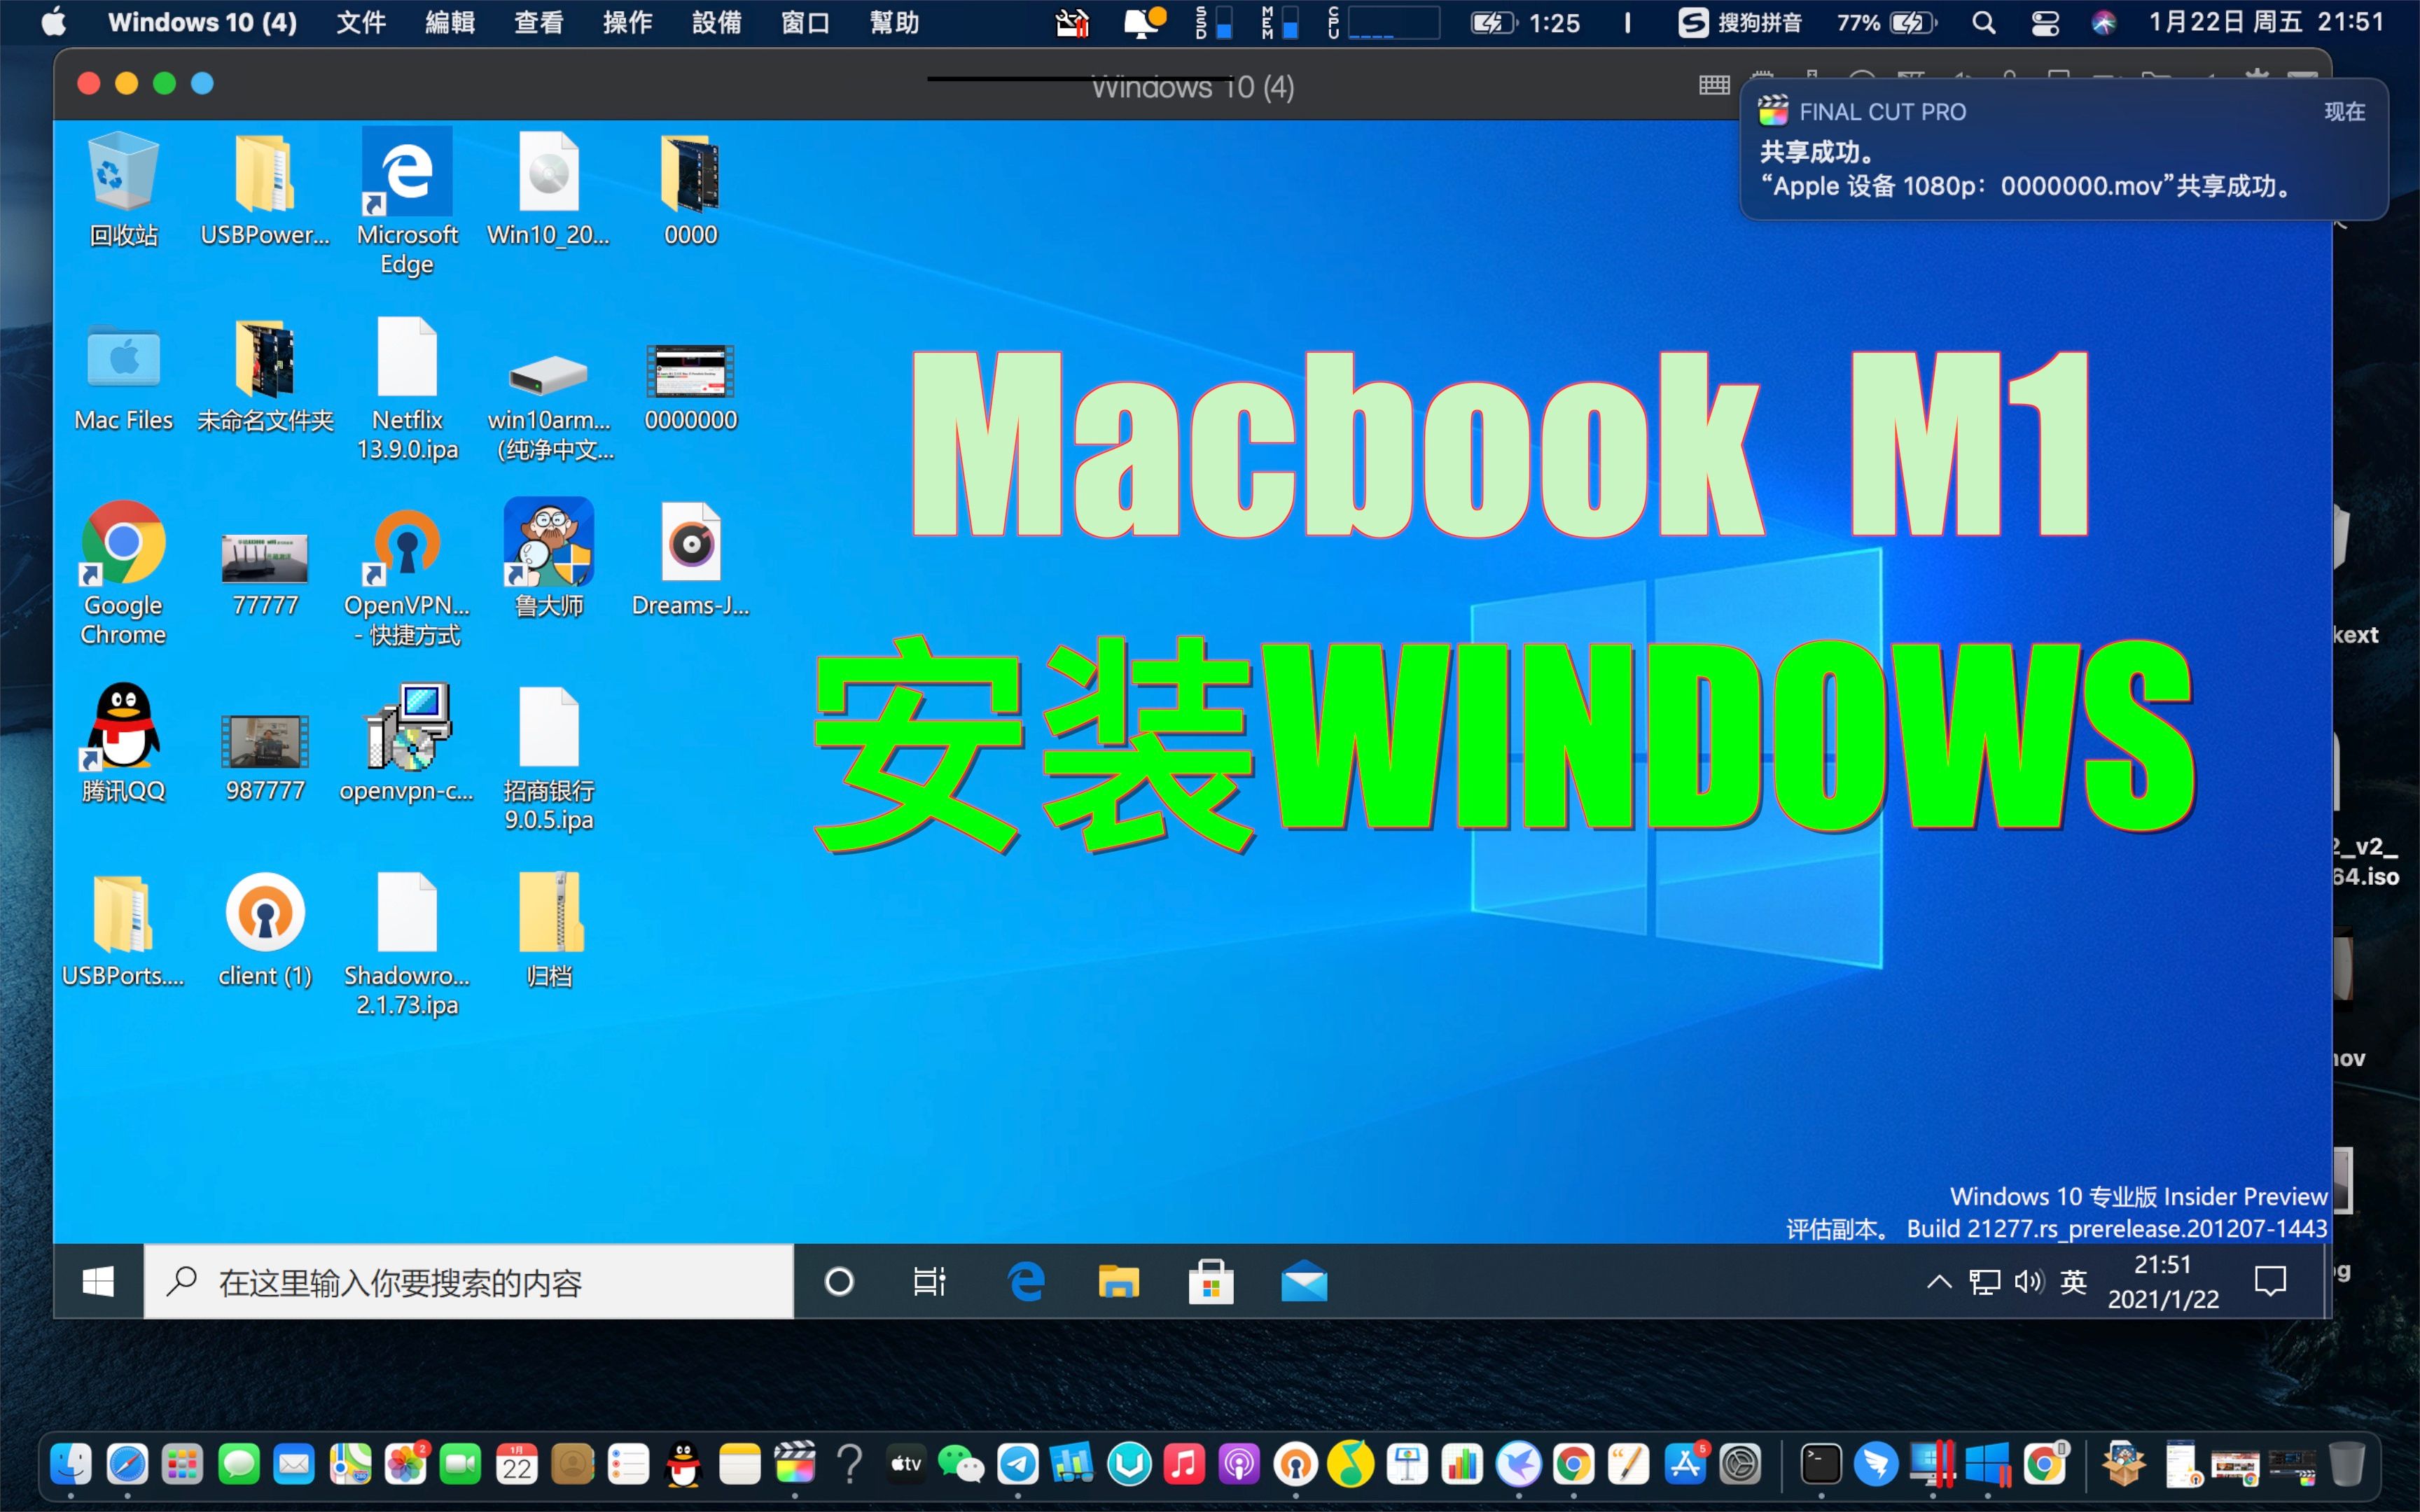The width and height of the screenshot is (2420, 1512).
Task: Open the Final Cut Pro share notification
Action: pyautogui.click(x=2064, y=149)
